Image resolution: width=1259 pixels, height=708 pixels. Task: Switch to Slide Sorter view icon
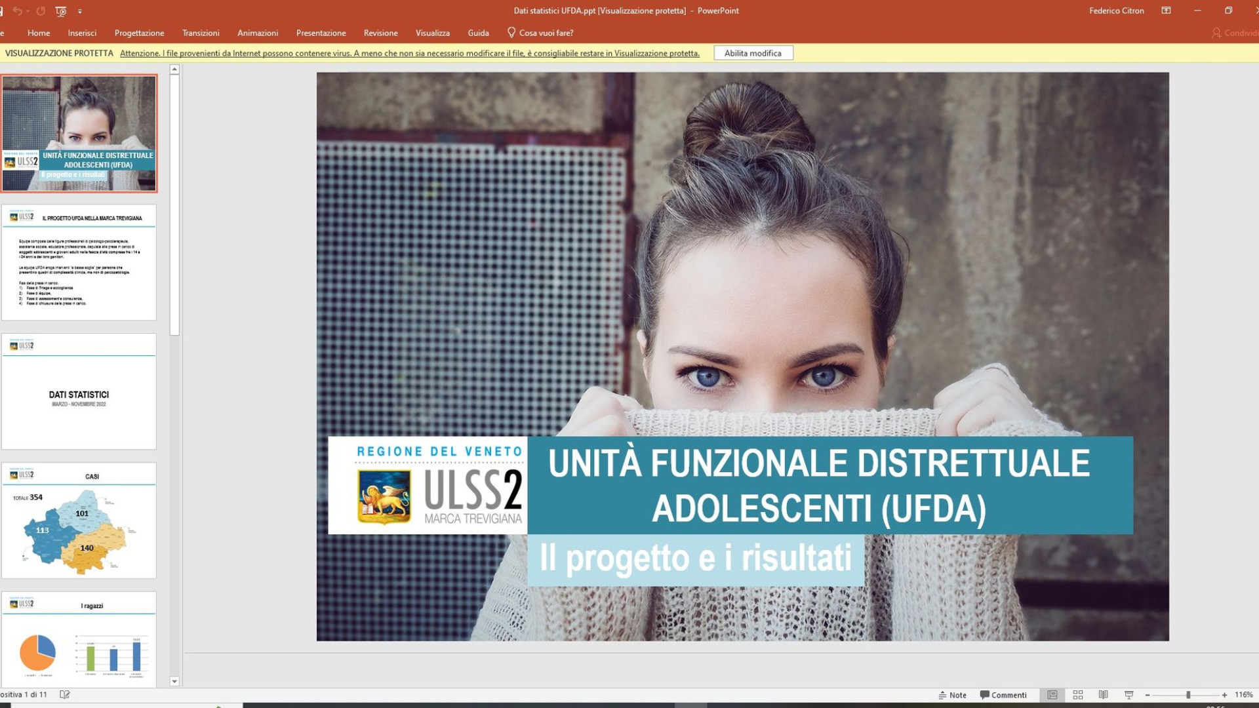coord(1077,695)
